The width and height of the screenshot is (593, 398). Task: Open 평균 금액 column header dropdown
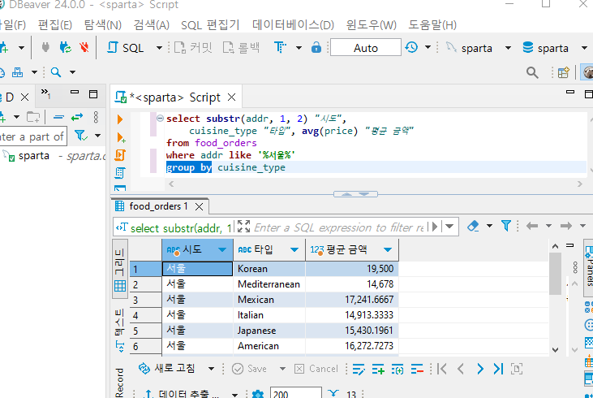(387, 249)
